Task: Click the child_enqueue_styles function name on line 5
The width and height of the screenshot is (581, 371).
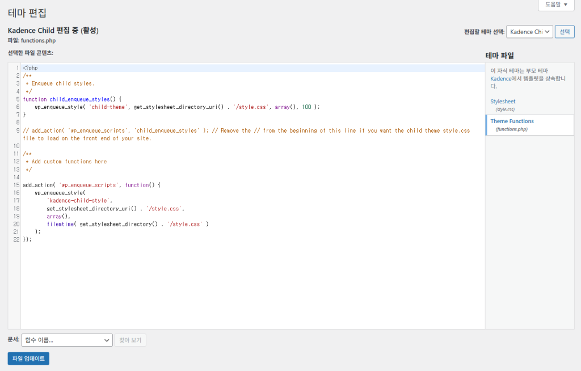Action: [x=79, y=99]
